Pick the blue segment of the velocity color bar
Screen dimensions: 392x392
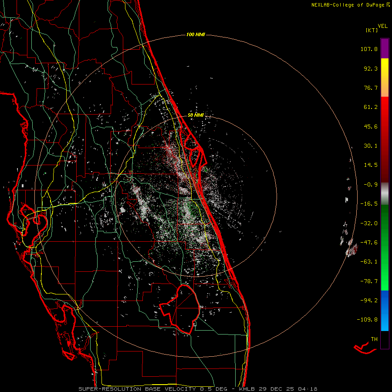[x=385, y=311]
